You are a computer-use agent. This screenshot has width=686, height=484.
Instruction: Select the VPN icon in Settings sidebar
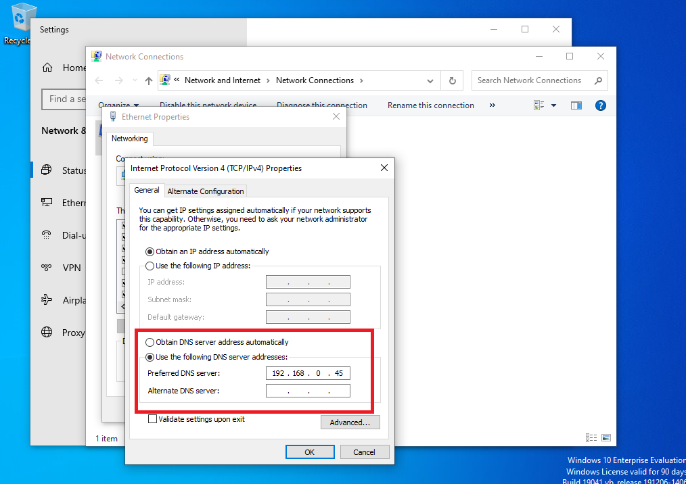pos(47,268)
